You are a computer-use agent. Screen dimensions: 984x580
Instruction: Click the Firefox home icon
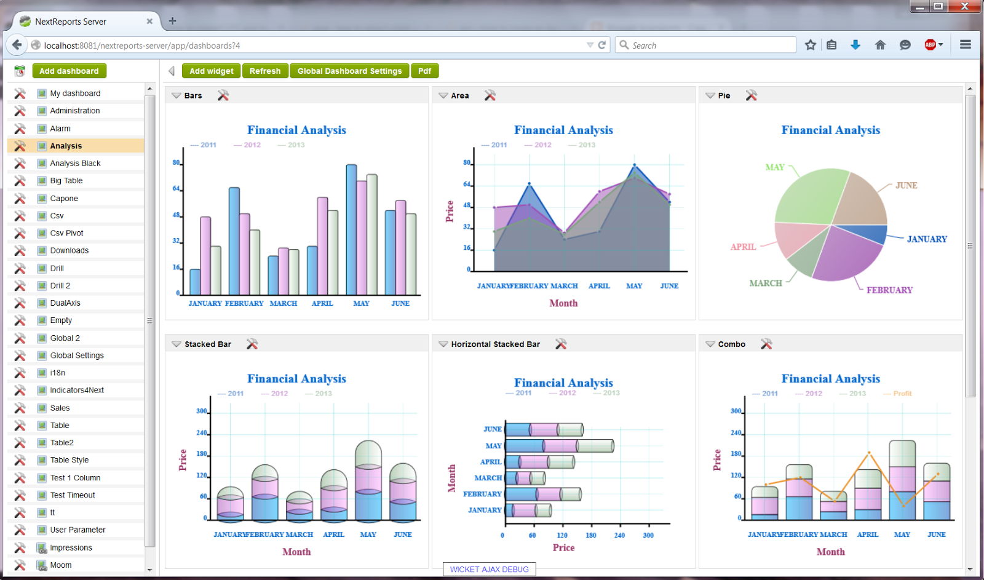point(881,44)
